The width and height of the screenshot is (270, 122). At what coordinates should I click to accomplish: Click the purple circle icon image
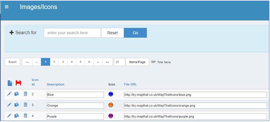click(x=111, y=116)
